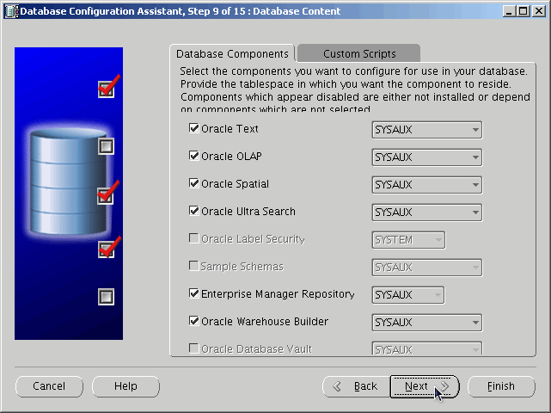Click the Next button
This screenshot has height=413, width=551.
click(425, 386)
